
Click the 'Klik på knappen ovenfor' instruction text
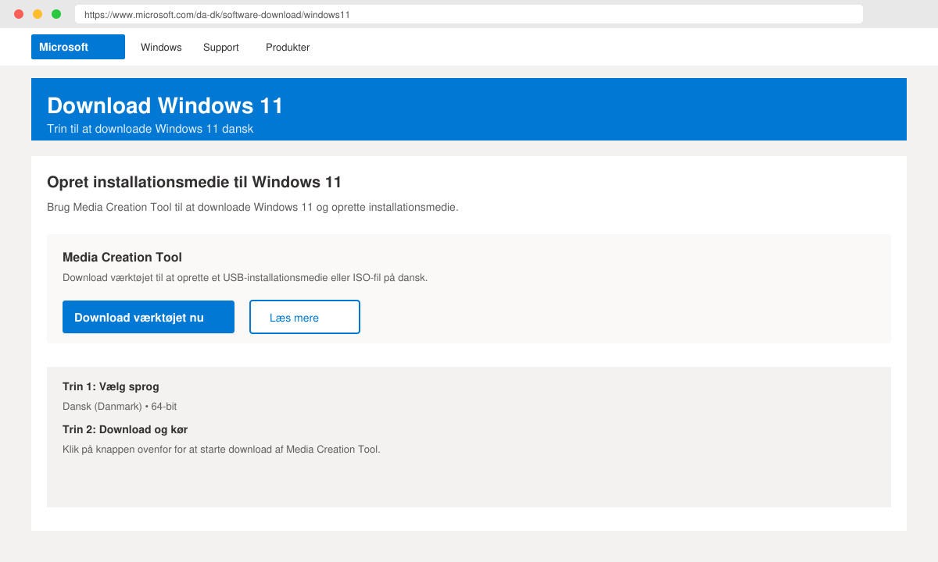(221, 449)
